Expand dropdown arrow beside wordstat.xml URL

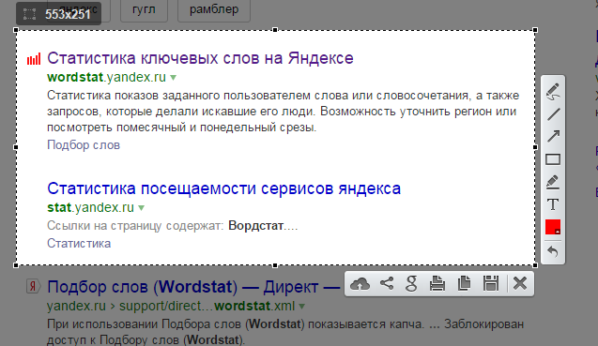[x=302, y=307]
